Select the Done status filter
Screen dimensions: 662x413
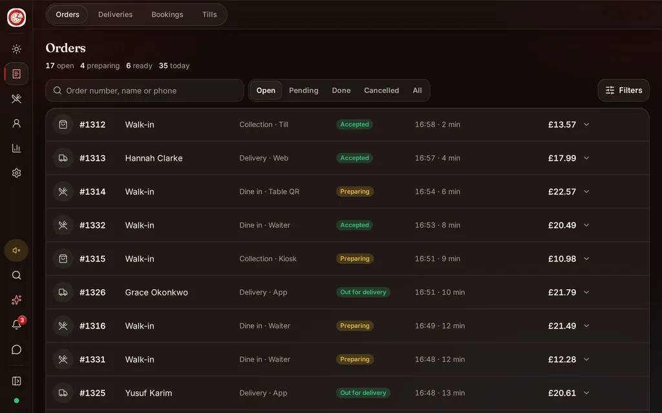341,90
